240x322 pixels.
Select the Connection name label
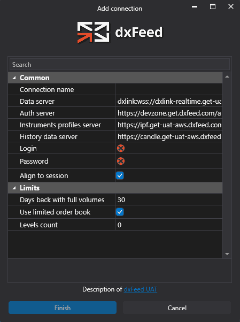tap(47, 89)
